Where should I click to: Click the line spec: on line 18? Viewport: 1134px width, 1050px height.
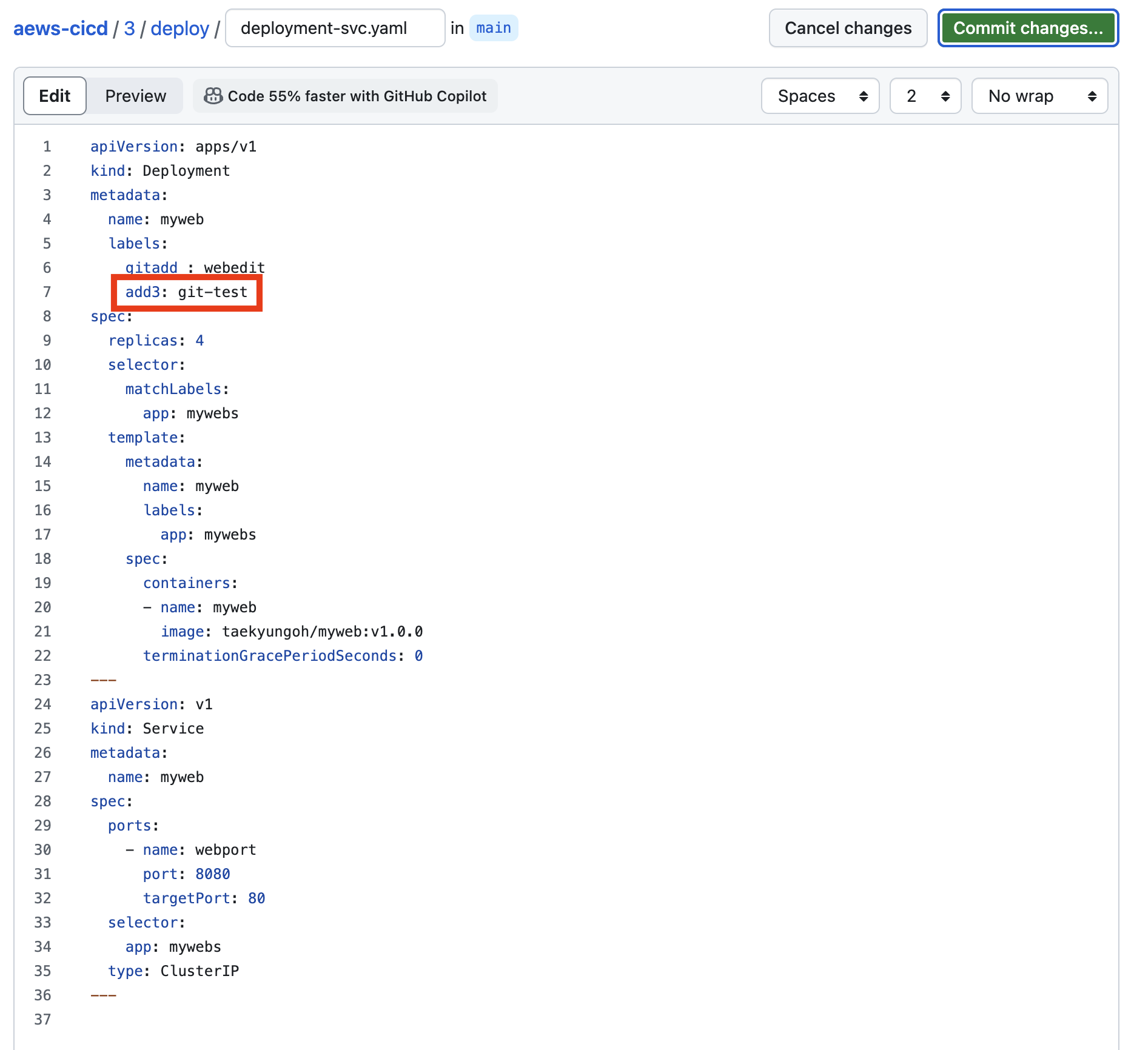coord(147,559)
